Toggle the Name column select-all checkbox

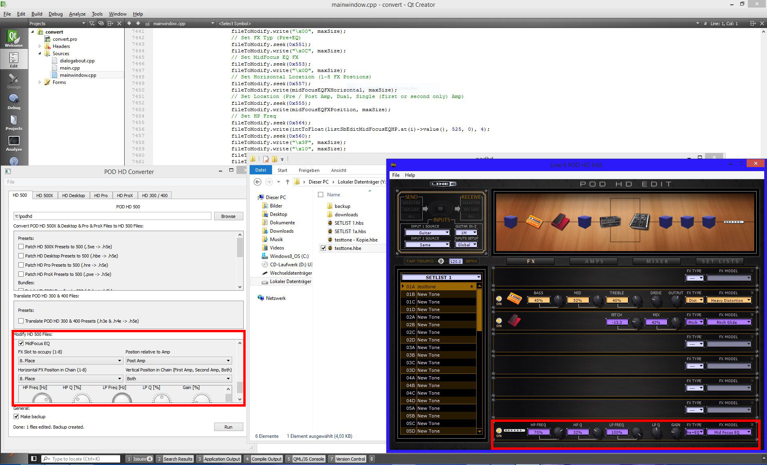tap(320, 195)
